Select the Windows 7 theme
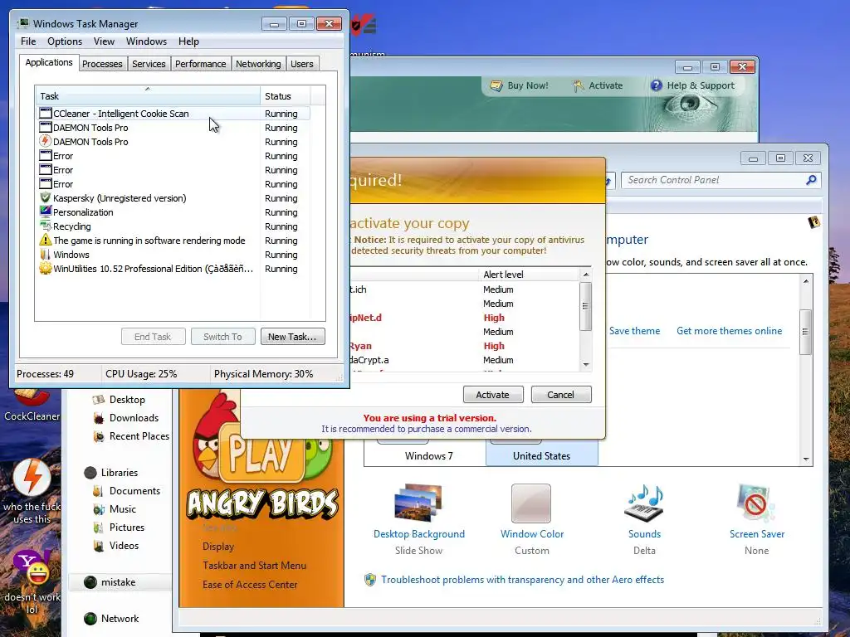The width and height of the screenshot is (850, 637). point(428,454)
